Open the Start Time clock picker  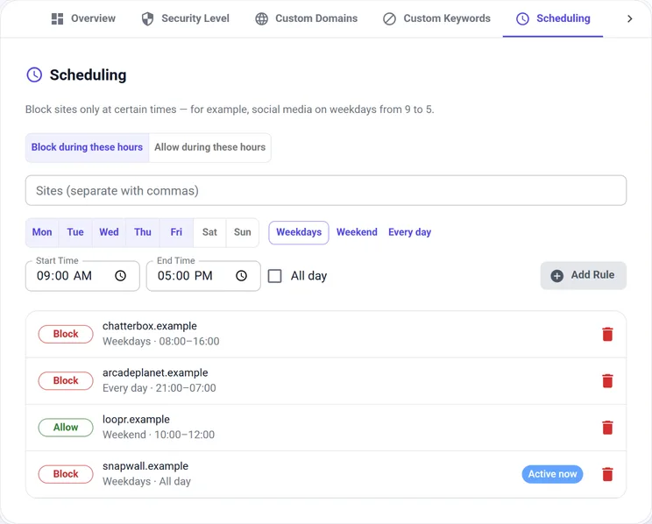pos(121,276)
